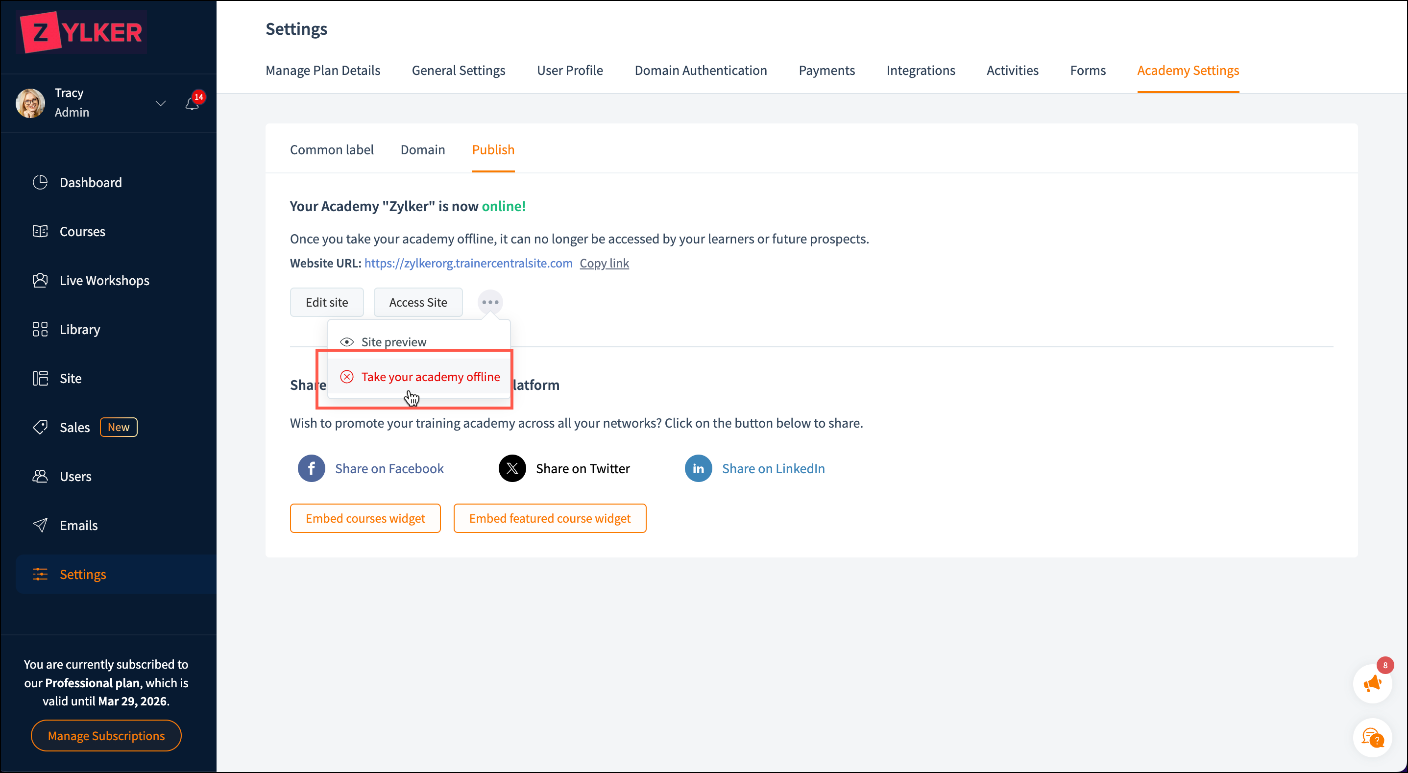Click the notification bell icon
1408x773 pixels.
[192, 103]
